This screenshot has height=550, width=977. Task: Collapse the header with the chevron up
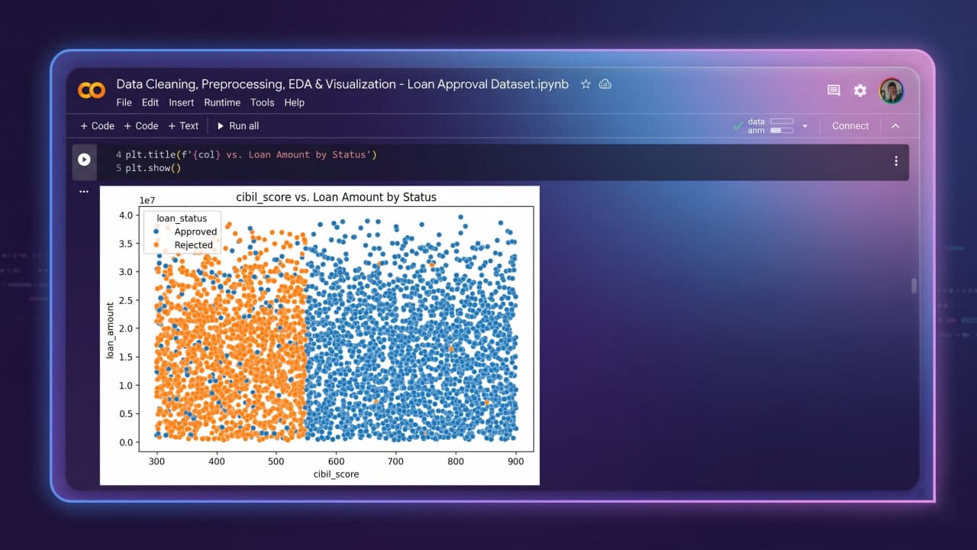click(x=896, y=126)
